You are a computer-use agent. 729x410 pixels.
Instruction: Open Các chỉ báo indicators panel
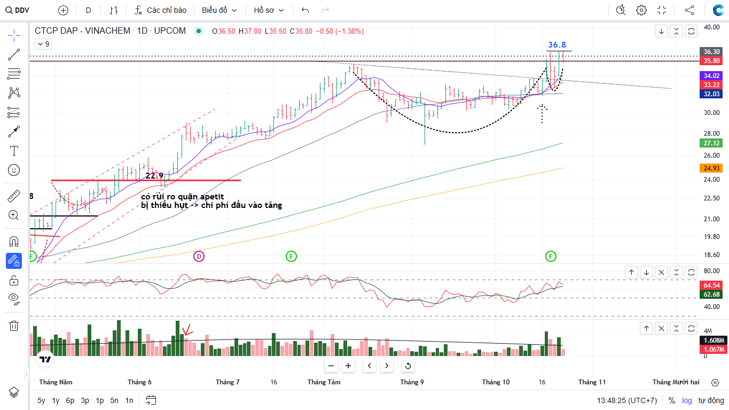pos(160,10)
